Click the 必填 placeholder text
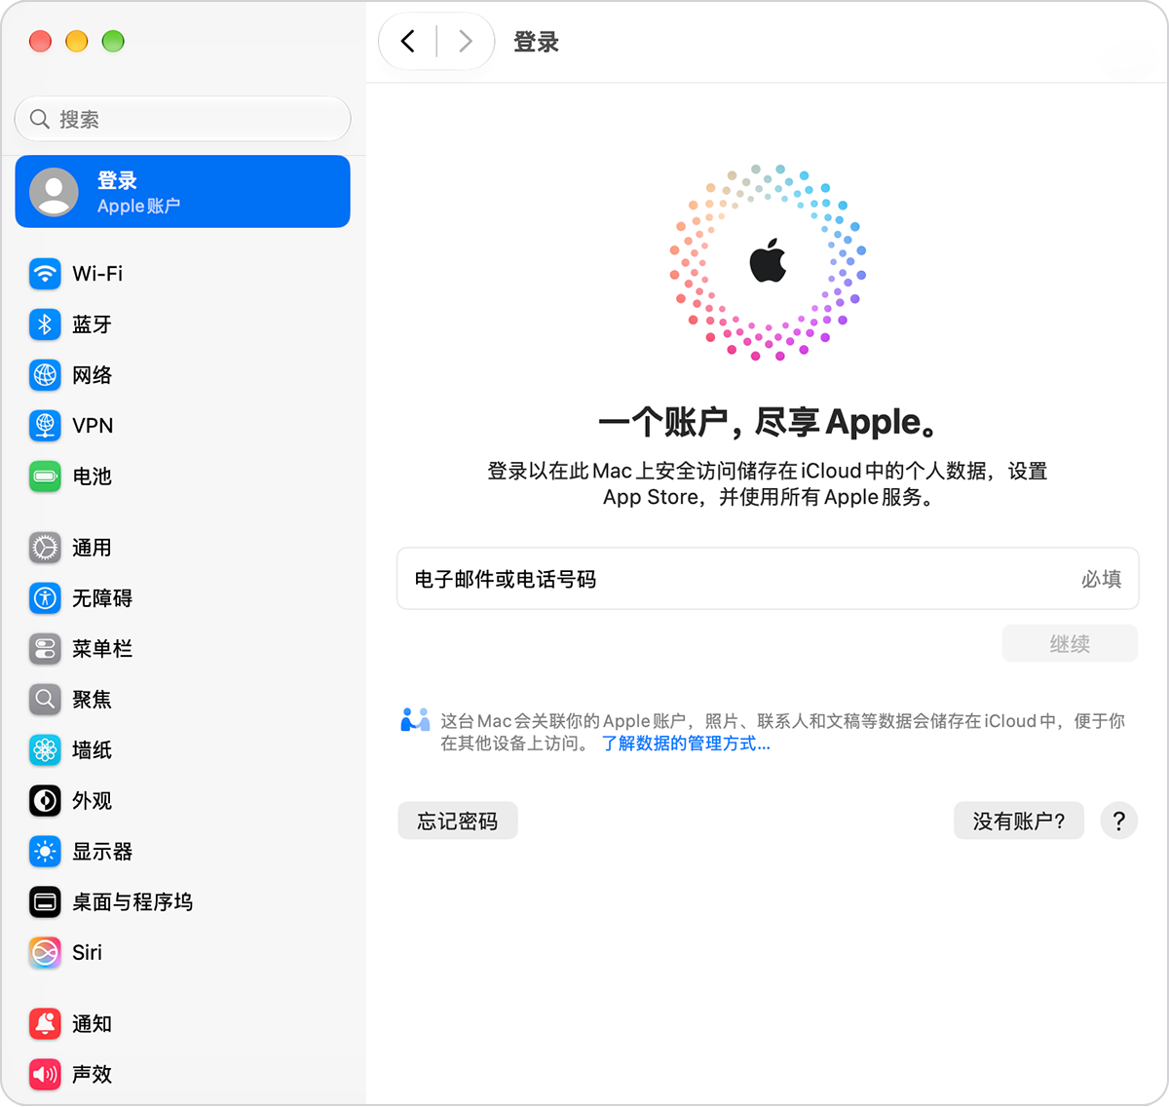This screenshot has width=1169, height=1107. [x=1102, y=579]
